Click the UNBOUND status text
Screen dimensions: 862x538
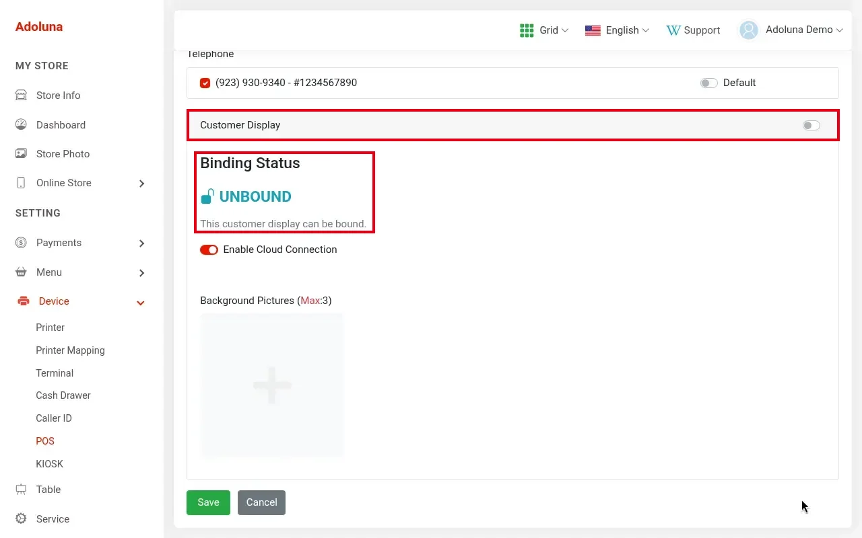coord(255,196)
